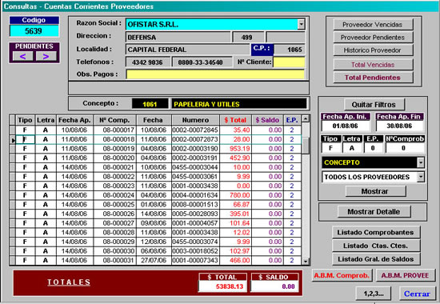Click the Codigo field showing 5639

coord(34,31)
